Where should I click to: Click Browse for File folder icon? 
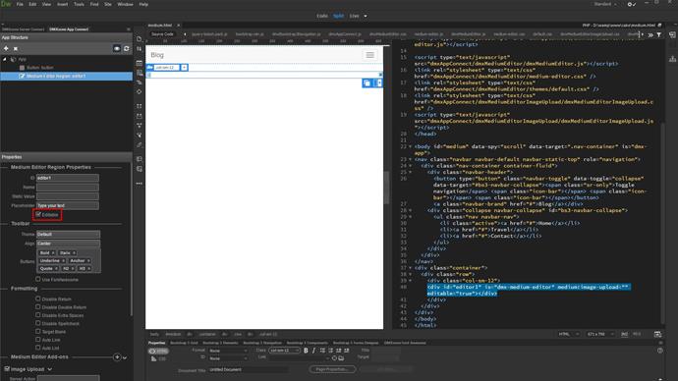tap(341, 358)
